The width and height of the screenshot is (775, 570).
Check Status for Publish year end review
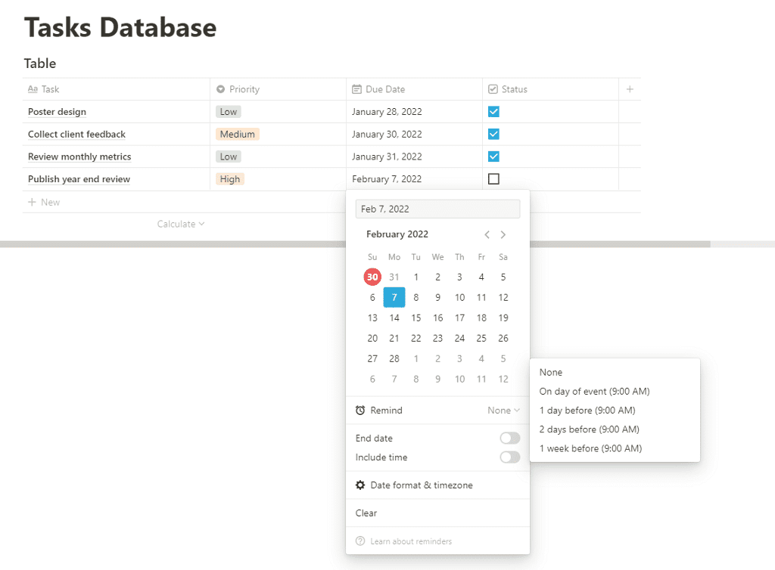493,179
